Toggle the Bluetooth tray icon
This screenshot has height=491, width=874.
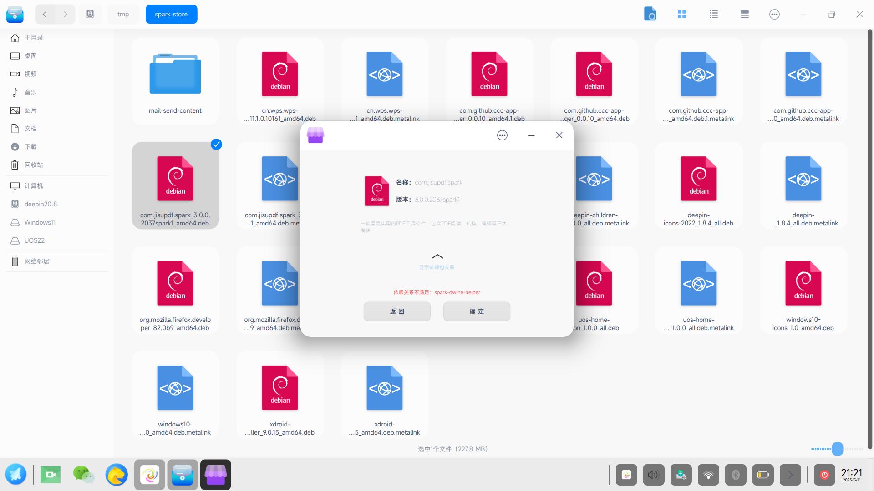point(736,475)
